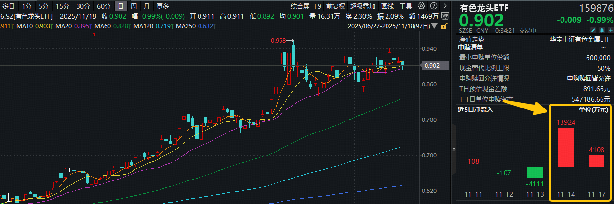Open the 更多 period options
Screen dimensions: 614x204
[x=163, y=6]
